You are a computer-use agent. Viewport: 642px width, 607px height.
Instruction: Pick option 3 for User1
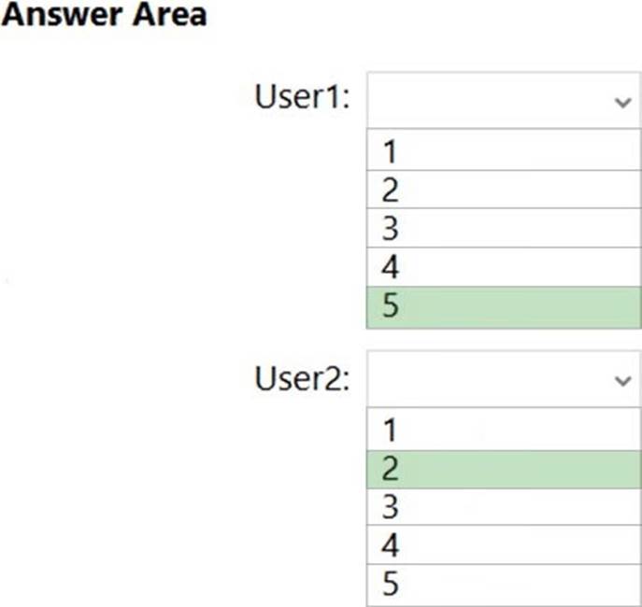(503, 229)
